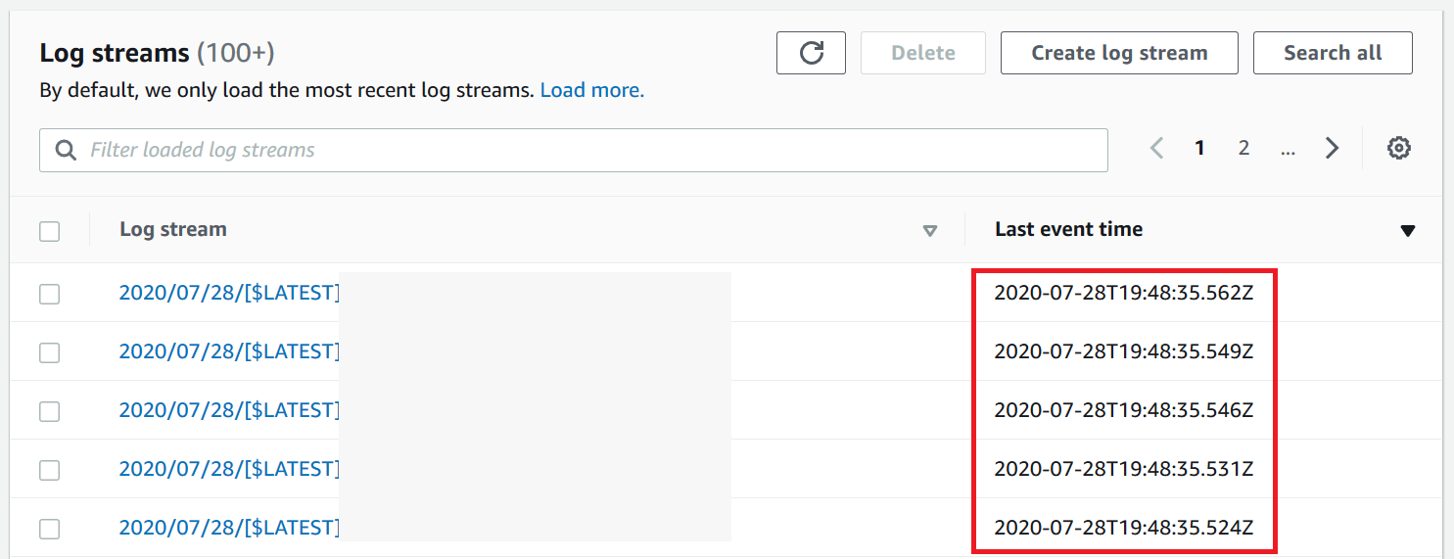The image size is (1454, 559).
Task: Open the log stream with 35.549Z event
Action: [229, 351]
